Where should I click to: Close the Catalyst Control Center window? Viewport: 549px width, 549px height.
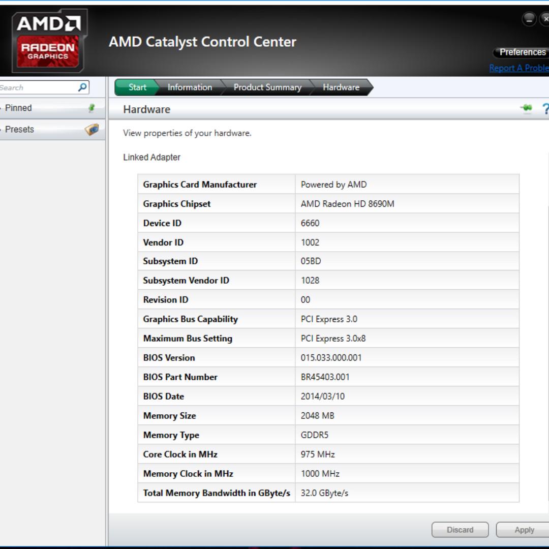click(545, 19)
